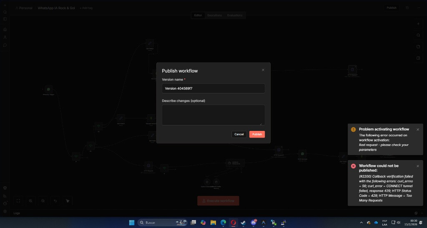Open the person icon in left sidebar
Image resolution: width=427 pixels, height=228 pixels.
click(5, 37)
